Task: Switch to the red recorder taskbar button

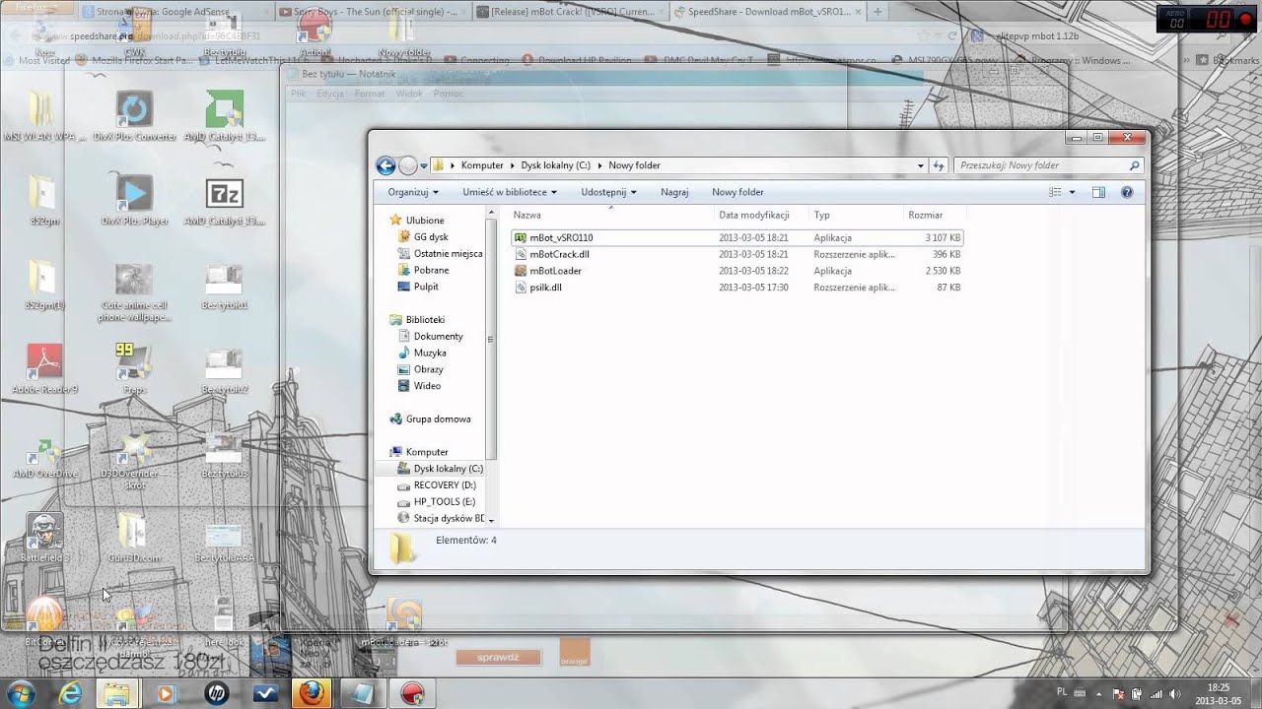Action: tap(412, 693)
